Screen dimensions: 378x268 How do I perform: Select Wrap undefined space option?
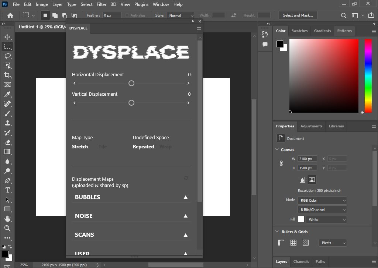166,147
